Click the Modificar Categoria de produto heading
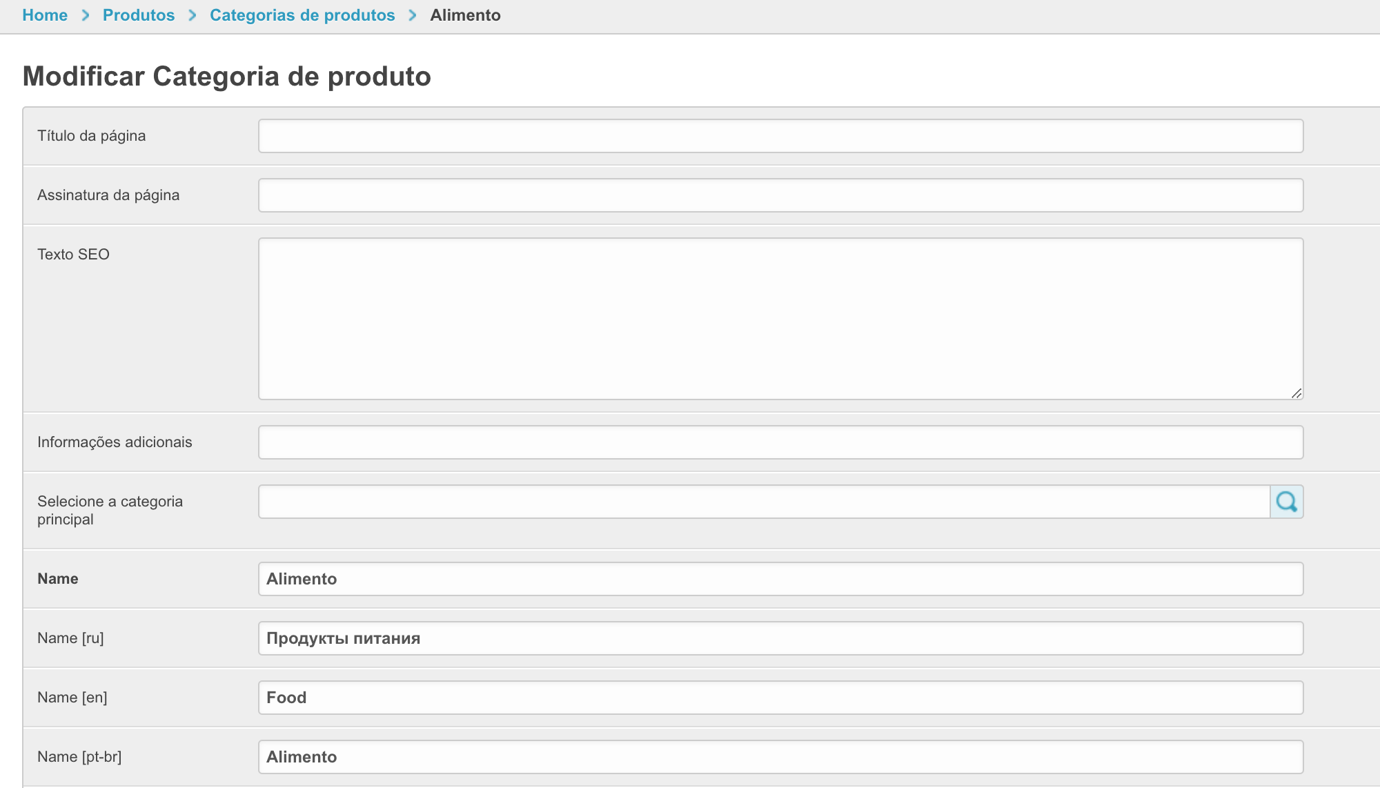1380x788 pixels. (227, 76)
